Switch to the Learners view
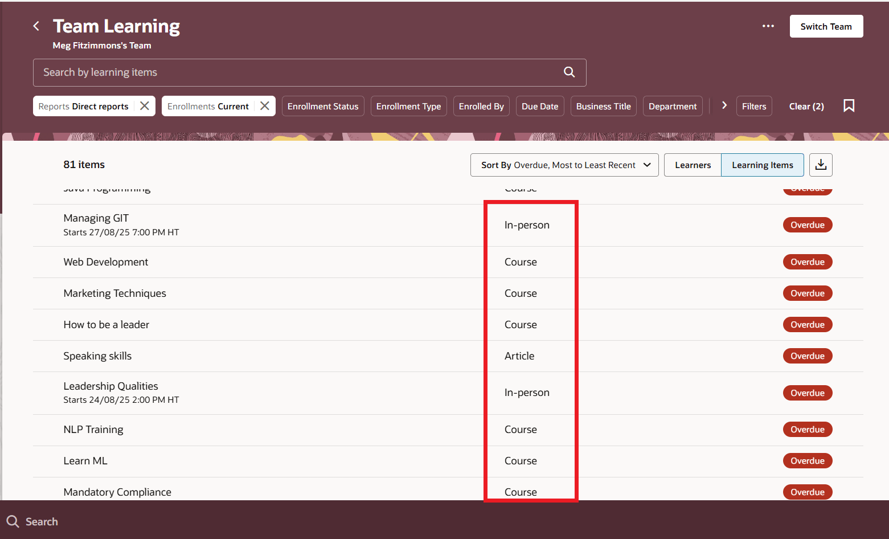 tap(692, 165)
